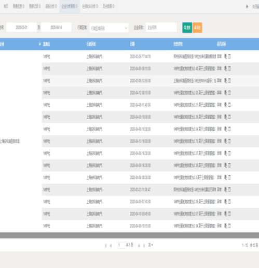
Task: Open the administrative region dropdown
Action: tap(109, 28)
